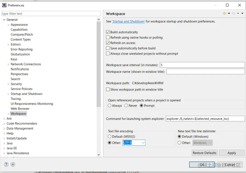Click the back navigation arrow icon
Screen dimensions: 246x173
(x=225, y=13)
